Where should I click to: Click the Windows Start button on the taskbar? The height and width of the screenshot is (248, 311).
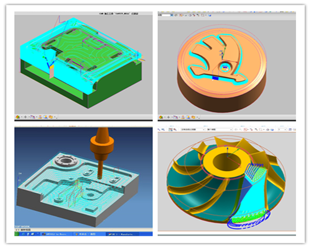pyautogui.click(x=17, y=234)
